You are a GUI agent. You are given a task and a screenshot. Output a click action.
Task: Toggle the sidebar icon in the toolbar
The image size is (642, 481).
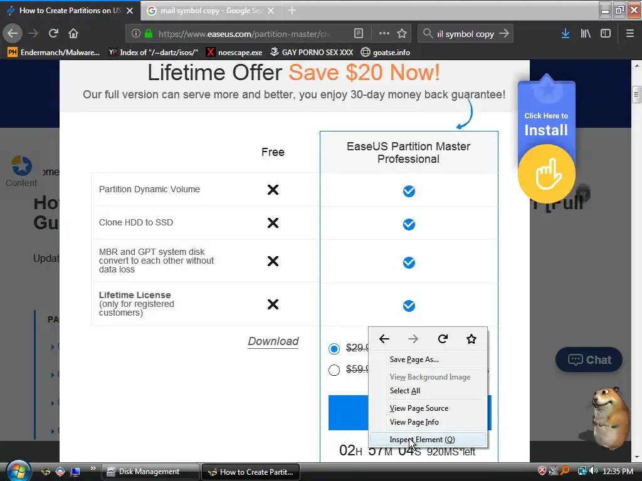606,34
